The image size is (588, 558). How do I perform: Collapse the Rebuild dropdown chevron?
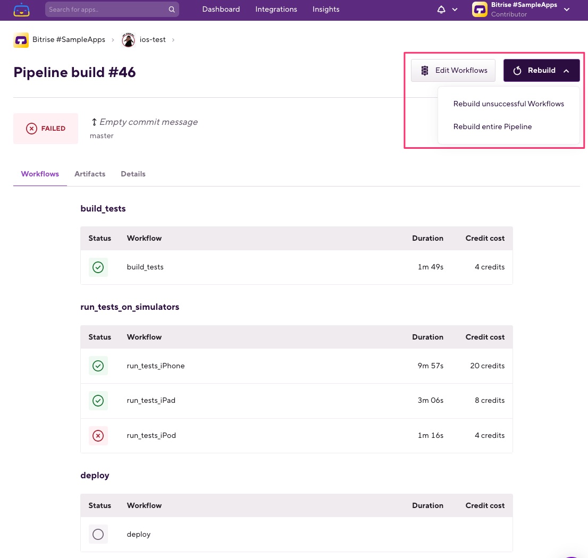pos(566,70)
